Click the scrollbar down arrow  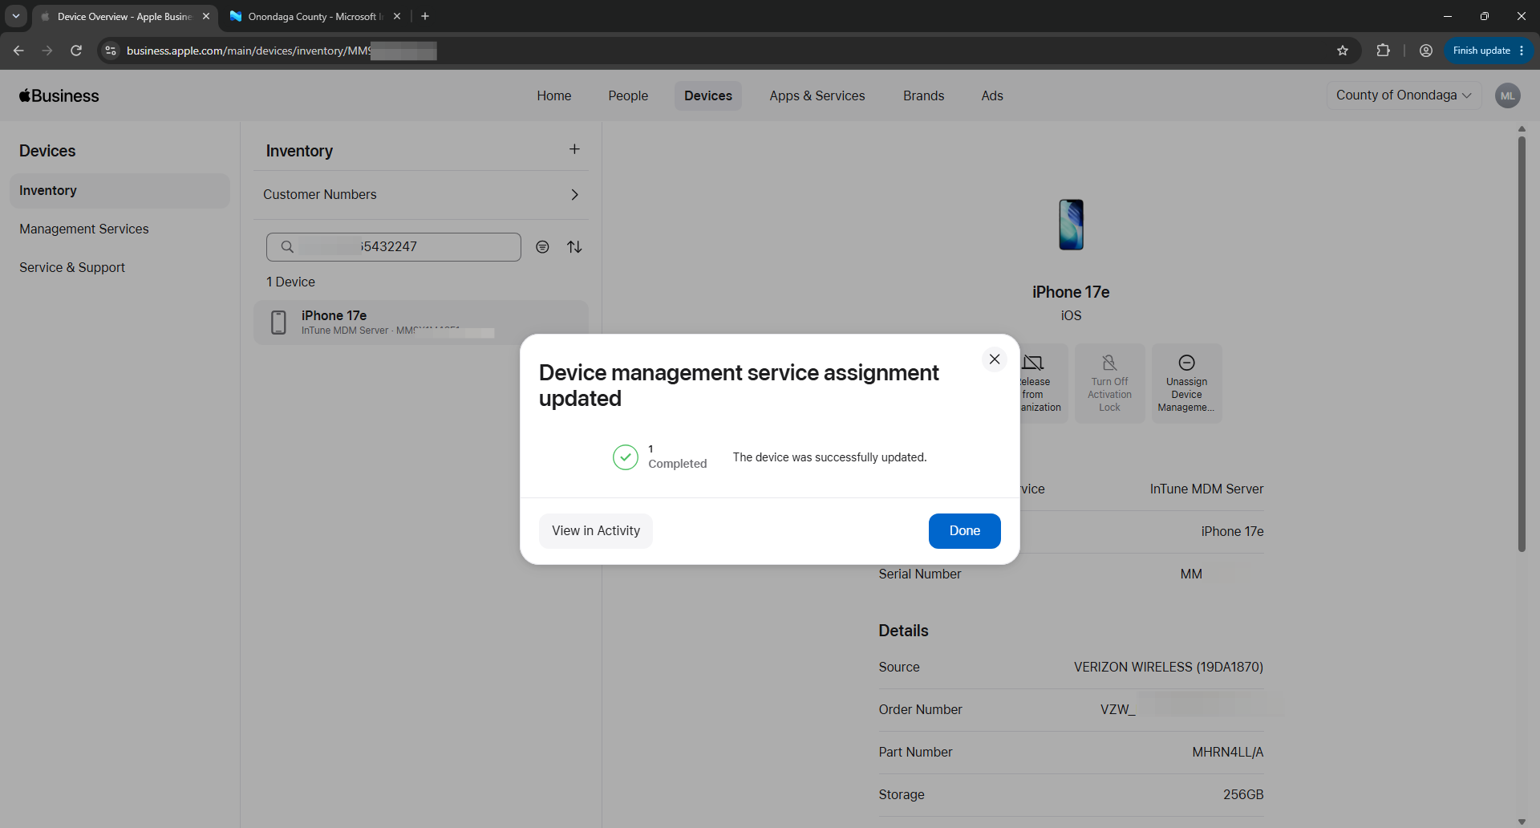(x=1522, y=822)
